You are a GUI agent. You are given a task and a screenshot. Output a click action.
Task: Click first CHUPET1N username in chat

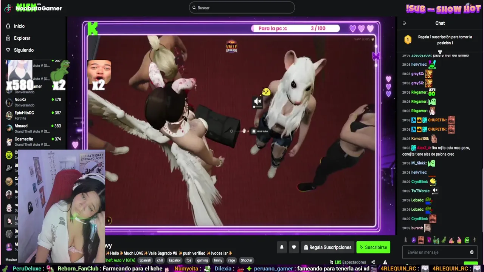pos(437,120)
